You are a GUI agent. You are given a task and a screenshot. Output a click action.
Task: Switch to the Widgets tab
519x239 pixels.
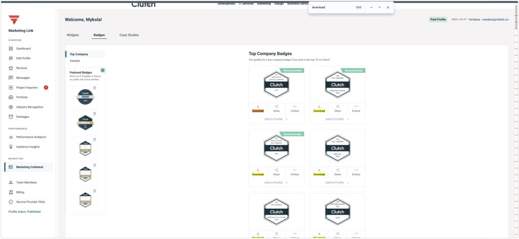click(73, 35)
